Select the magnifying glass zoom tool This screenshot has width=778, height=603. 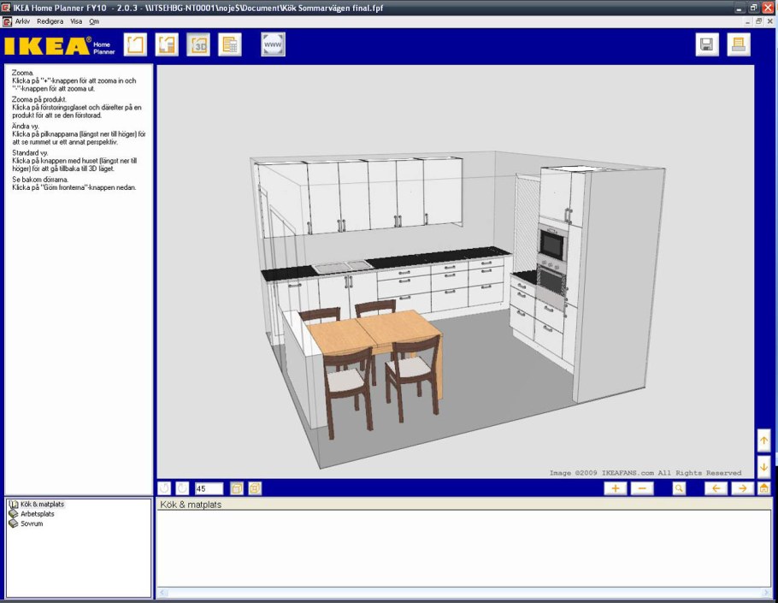click(x=679, y=488)
